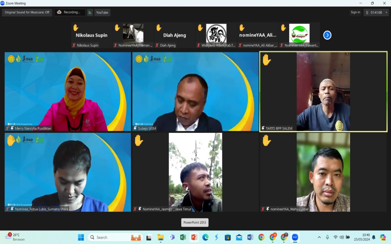Show next participants with blue arrow
391x244 pixels.
pos(327,35)
